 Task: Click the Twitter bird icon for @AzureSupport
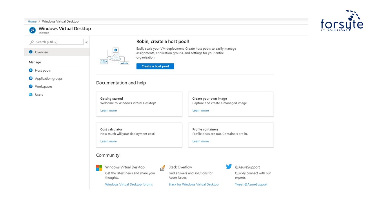pos(229,167)
